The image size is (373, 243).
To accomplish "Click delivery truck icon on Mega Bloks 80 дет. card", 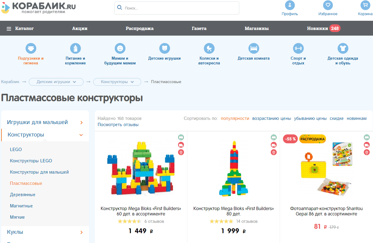I will (274, 145).
